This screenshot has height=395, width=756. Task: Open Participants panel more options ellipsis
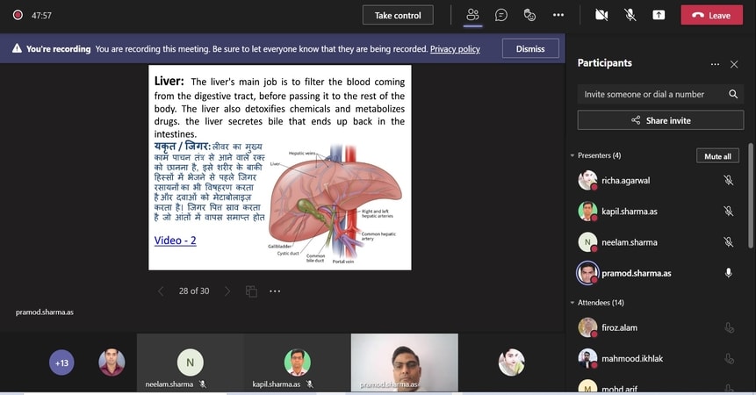715,64
